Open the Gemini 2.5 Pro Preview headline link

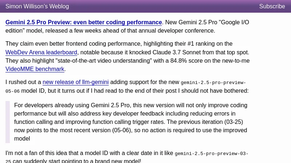tap(84, 22)
